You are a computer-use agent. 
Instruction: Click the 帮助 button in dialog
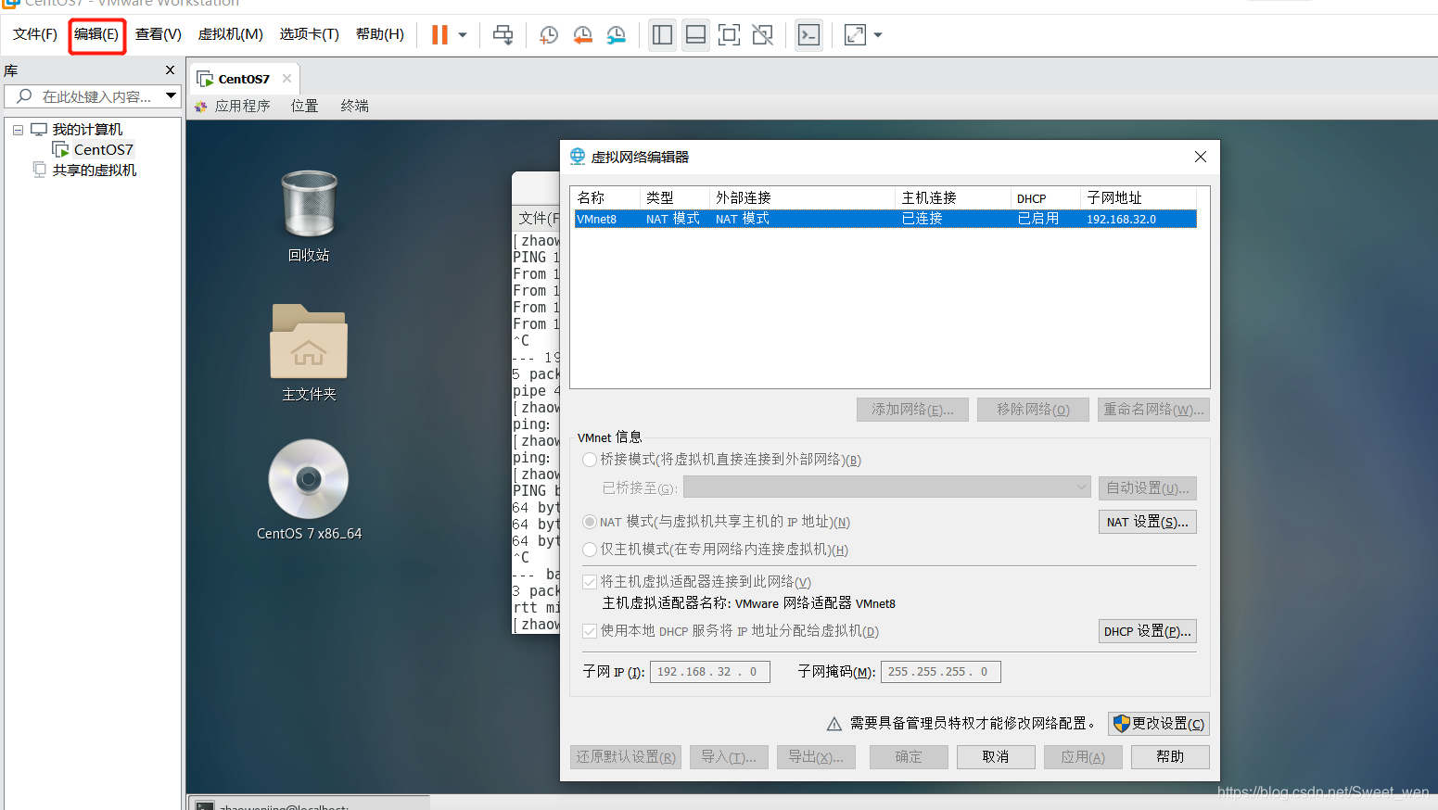coord(1170,757)
